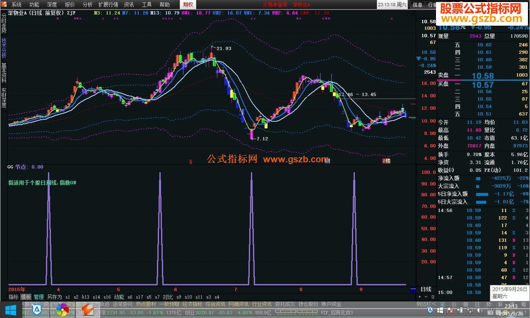Select the 技术分析 sidebar tab
Viewport: 530px width, 318px height.
click(4, 48)
